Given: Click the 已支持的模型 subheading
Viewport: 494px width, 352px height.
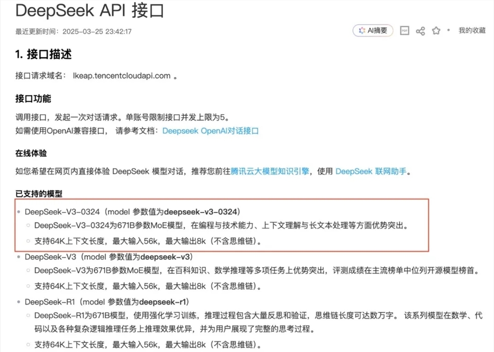Looking at the screenshot, I should click(x=39, y=193).
